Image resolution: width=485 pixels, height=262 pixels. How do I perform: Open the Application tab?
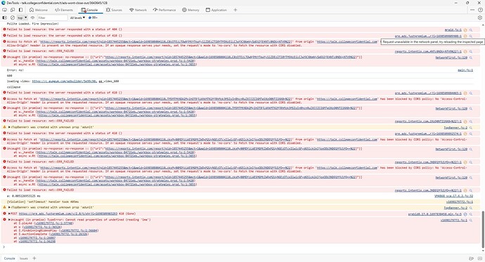click(x=216, y=10)
